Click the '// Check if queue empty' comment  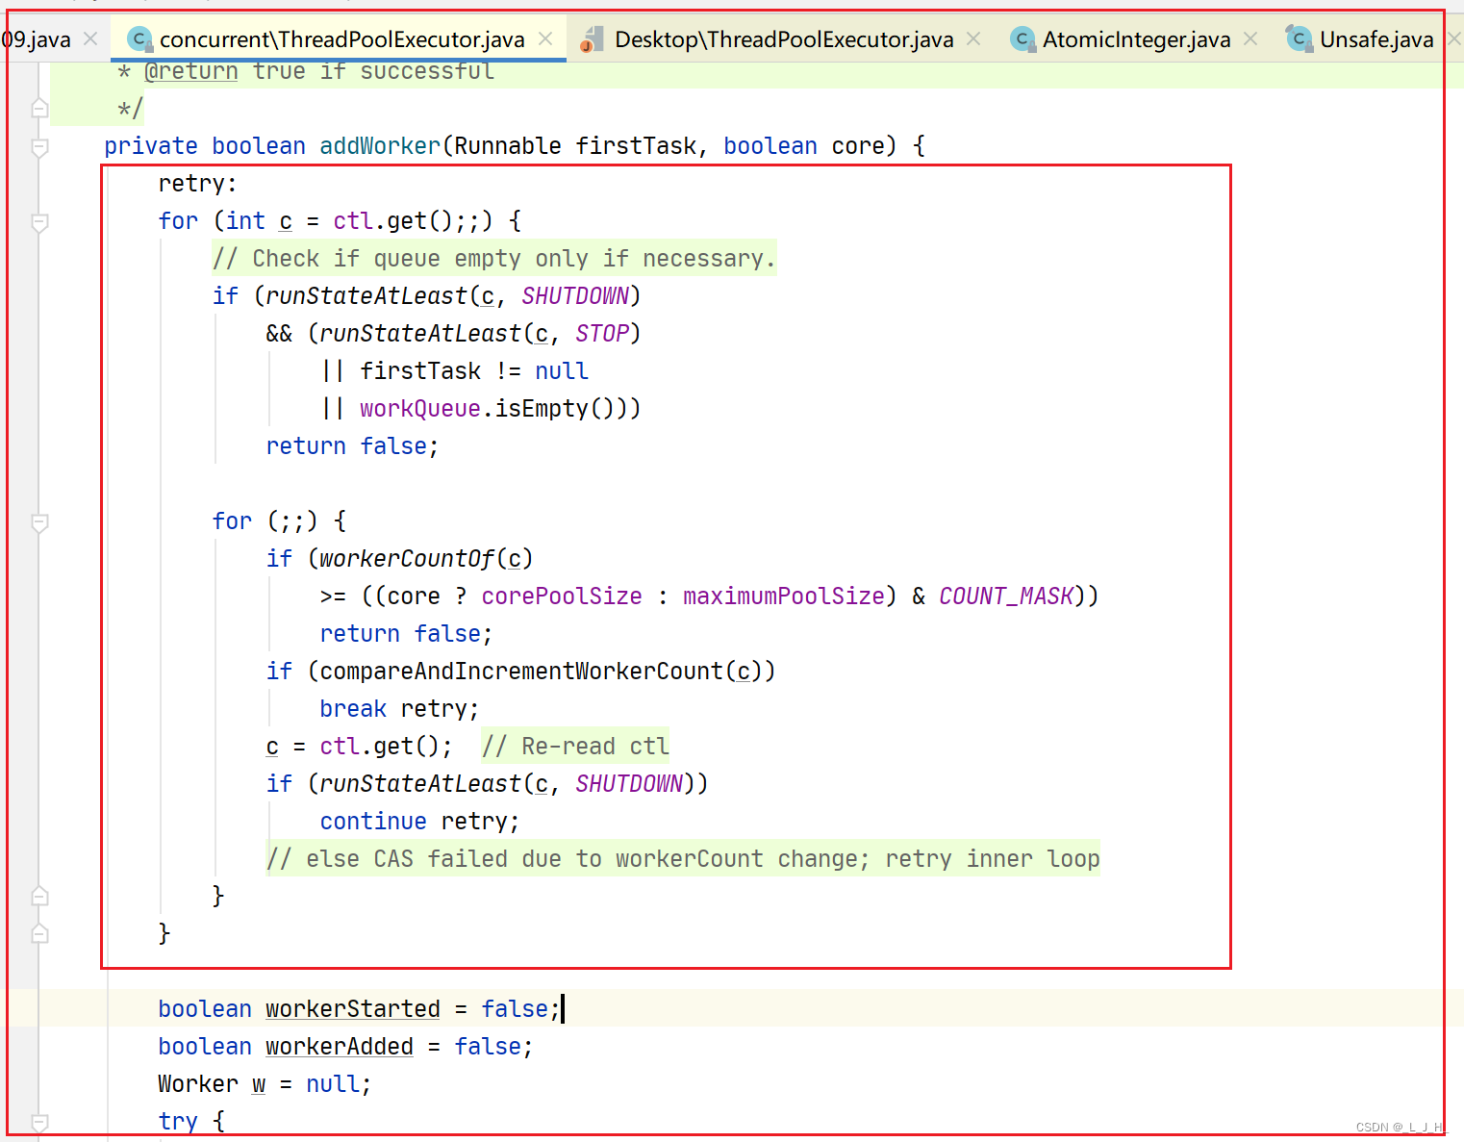coord(493,259)
